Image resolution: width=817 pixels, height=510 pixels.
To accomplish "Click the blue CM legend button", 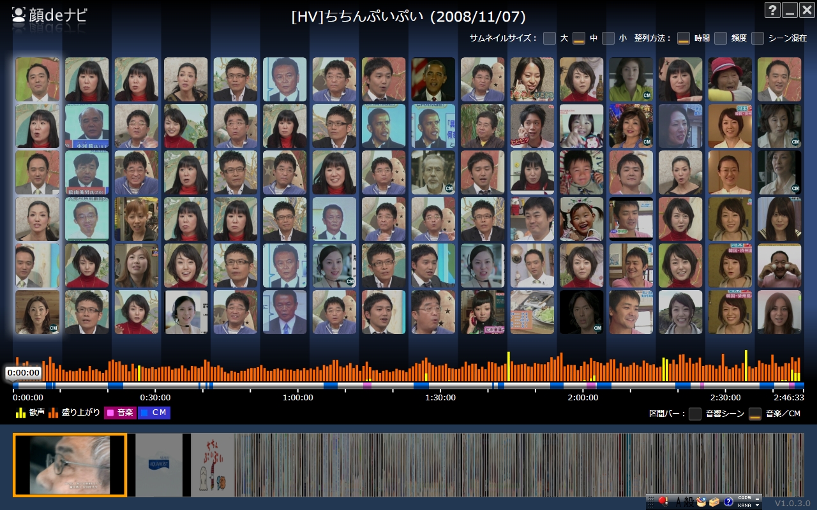I will [154, 412].
